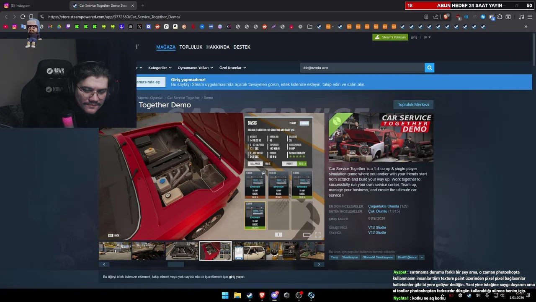Screen dimensions: 536x302
Task: Open a new browser tab with plus icon
Action: pos(143,5)
